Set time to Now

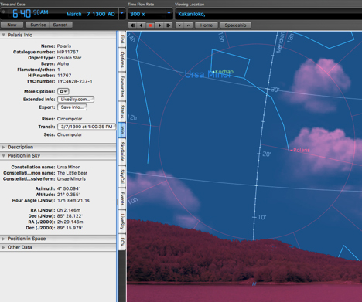12,25
